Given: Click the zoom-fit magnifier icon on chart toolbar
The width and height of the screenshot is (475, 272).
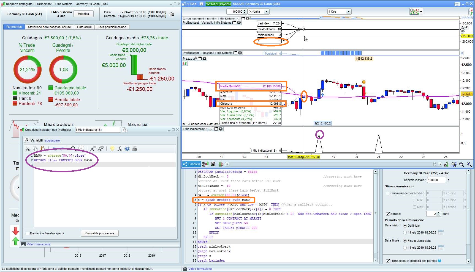Looking at the screenshot, I should pos(454,164).
